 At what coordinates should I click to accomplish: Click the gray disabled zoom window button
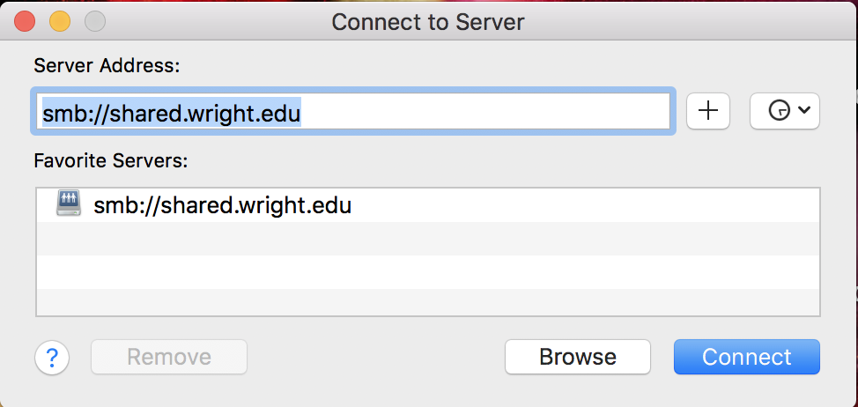coord(93,20)
